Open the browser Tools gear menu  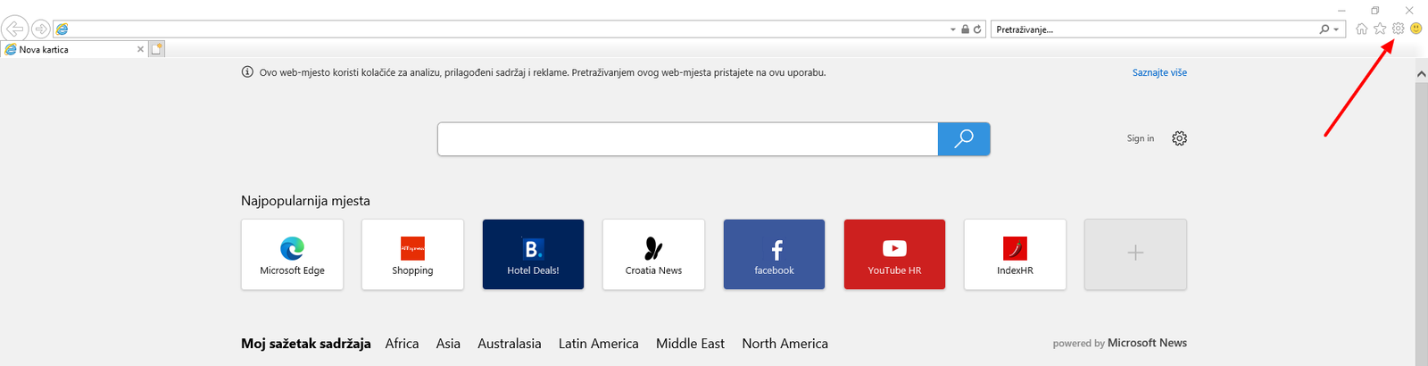[x=1398, y=29]
